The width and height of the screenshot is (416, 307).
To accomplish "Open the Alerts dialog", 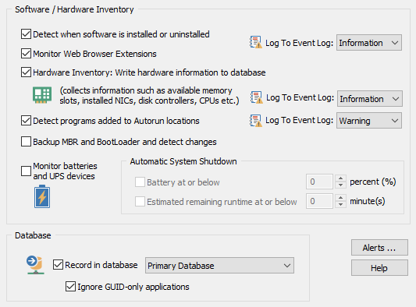I will point(379,248).
